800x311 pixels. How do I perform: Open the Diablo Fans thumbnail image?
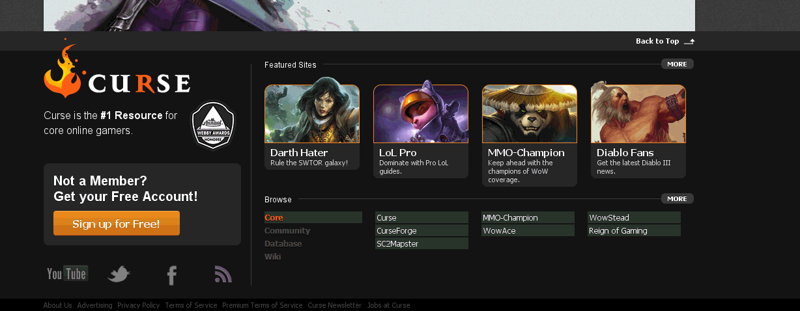(638, 112)
